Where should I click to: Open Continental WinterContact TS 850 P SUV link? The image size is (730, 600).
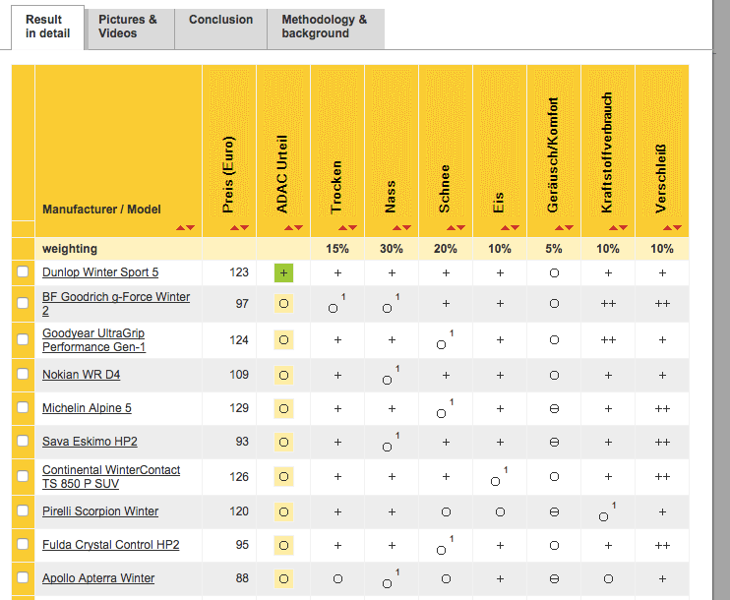[111, 477]
